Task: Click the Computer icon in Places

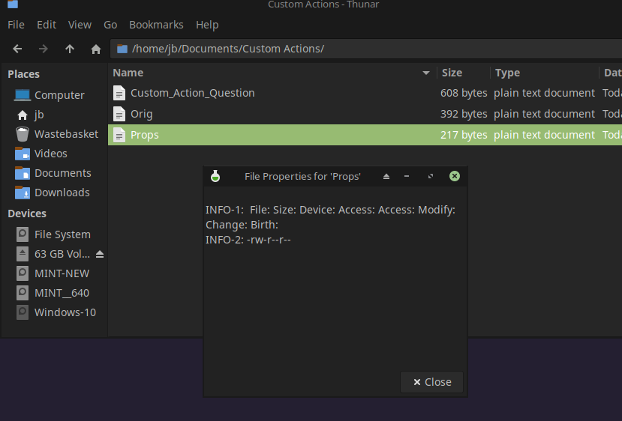Action: tap(23, 95)
